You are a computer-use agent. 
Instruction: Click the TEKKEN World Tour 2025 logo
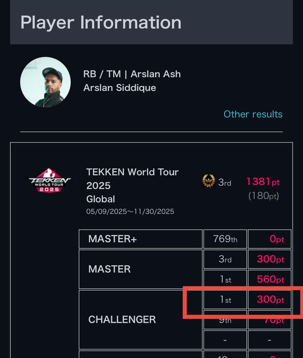tap(49, 180)
